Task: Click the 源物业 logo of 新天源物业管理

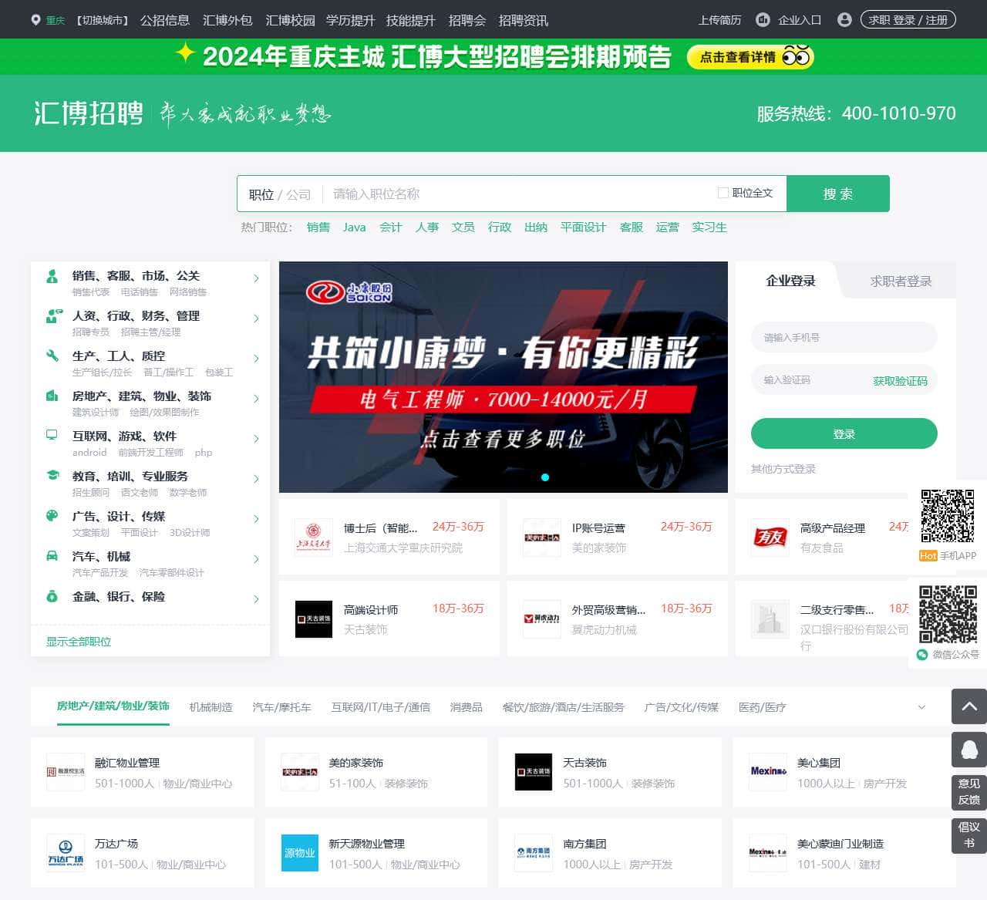Action: click(300, 853)
